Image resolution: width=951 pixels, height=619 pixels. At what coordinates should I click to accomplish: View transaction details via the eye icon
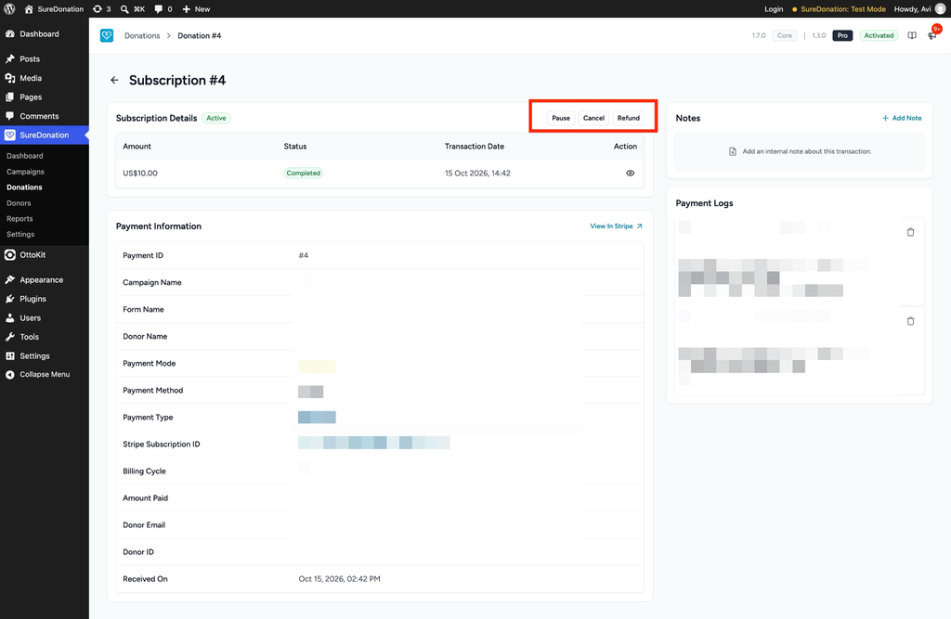coord(631,174)
